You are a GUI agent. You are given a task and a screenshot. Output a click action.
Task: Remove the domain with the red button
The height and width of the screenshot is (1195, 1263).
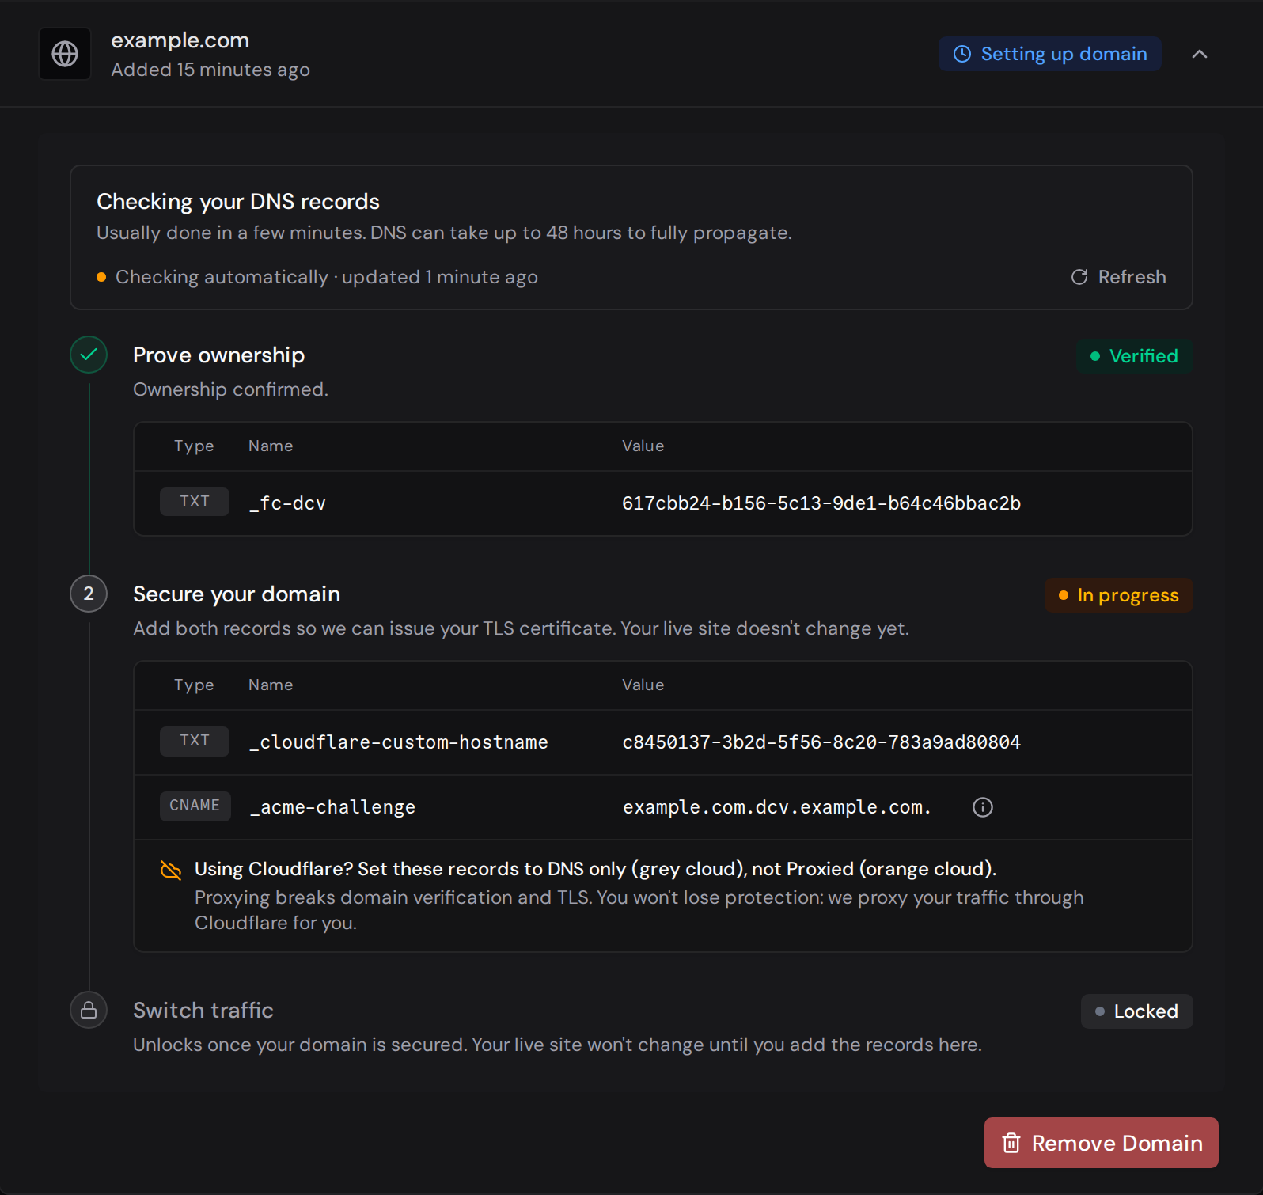[x=1102, y=1143]
